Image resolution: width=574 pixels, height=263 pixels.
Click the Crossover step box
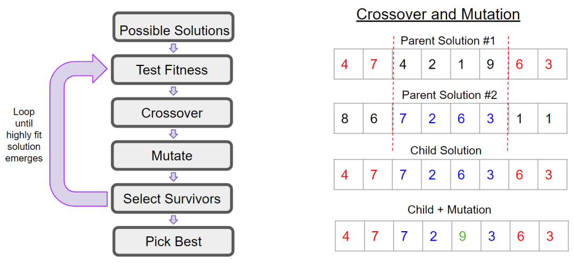point(172,113)
